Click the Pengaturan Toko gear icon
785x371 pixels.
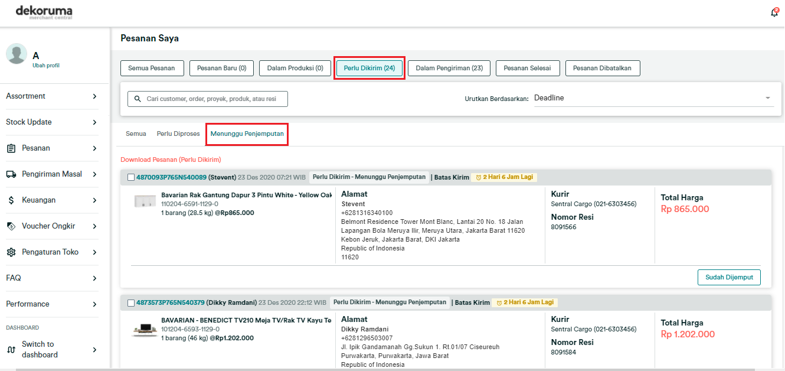pyautogui.click(x=11, y=252)
